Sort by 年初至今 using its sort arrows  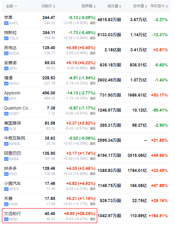[x=167, y=6]
